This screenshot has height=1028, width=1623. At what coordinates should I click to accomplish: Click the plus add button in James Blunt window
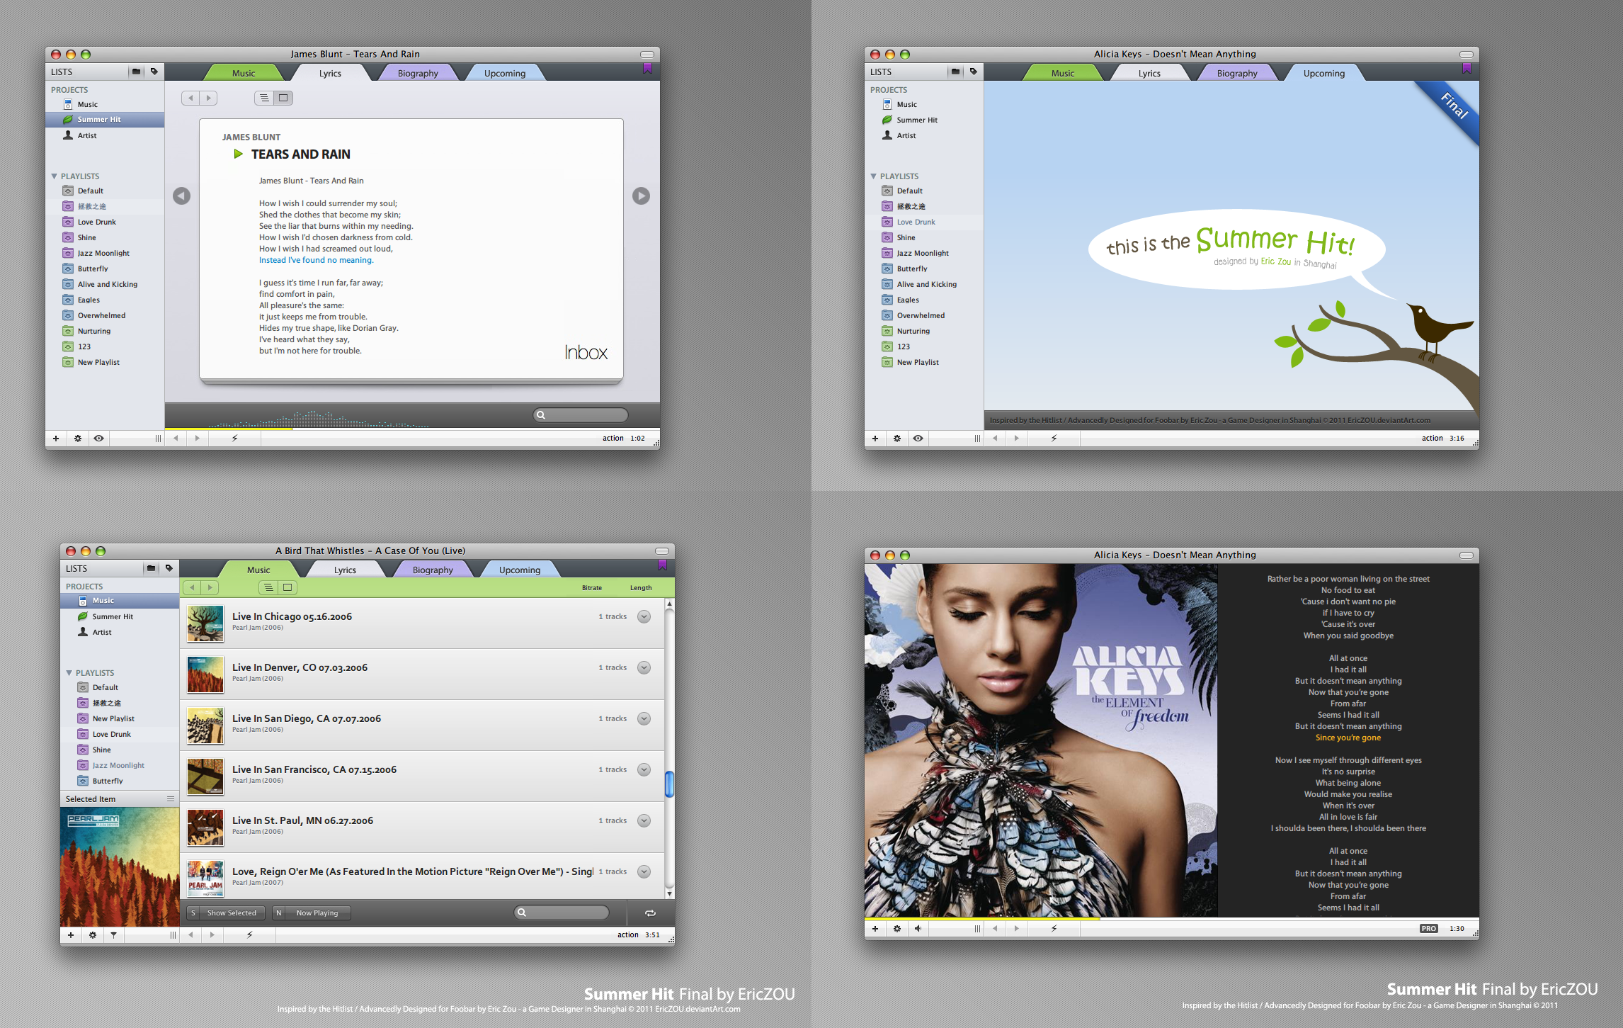[x=56, y=439]
